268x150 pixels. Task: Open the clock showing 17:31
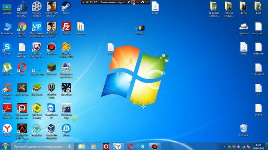[x=259, y=147]
